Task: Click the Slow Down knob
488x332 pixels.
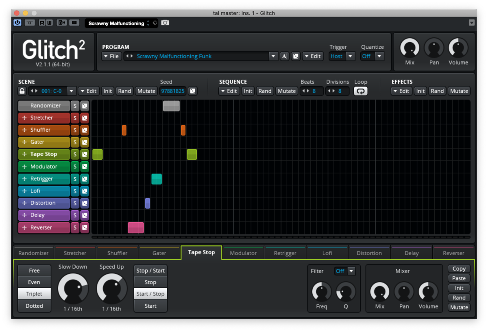Action: coord(73,288)
